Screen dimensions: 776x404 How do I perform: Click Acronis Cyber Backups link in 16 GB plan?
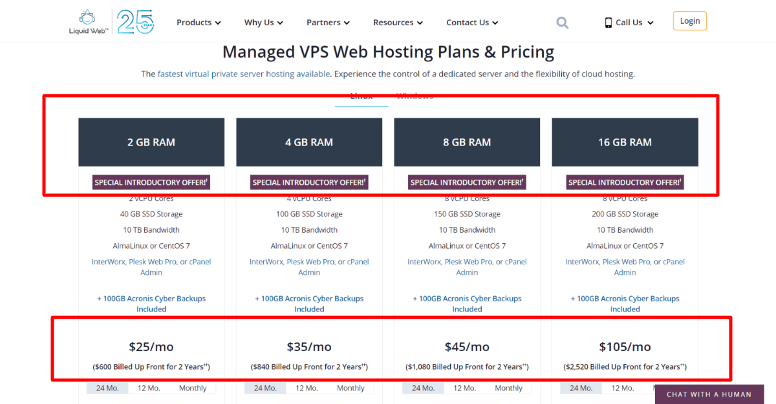[625, 299]
